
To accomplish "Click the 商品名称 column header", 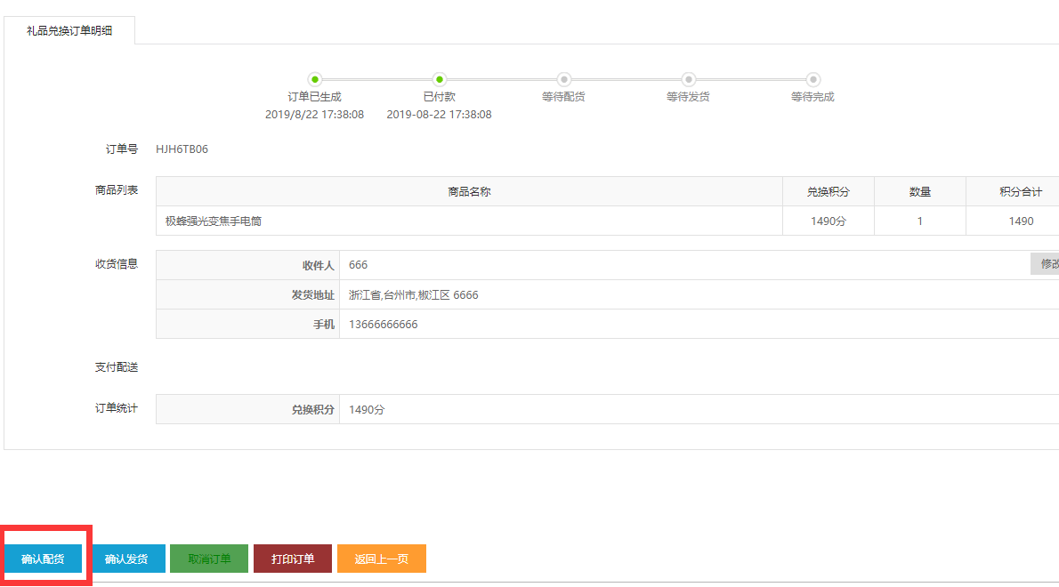I will (469, 191).
